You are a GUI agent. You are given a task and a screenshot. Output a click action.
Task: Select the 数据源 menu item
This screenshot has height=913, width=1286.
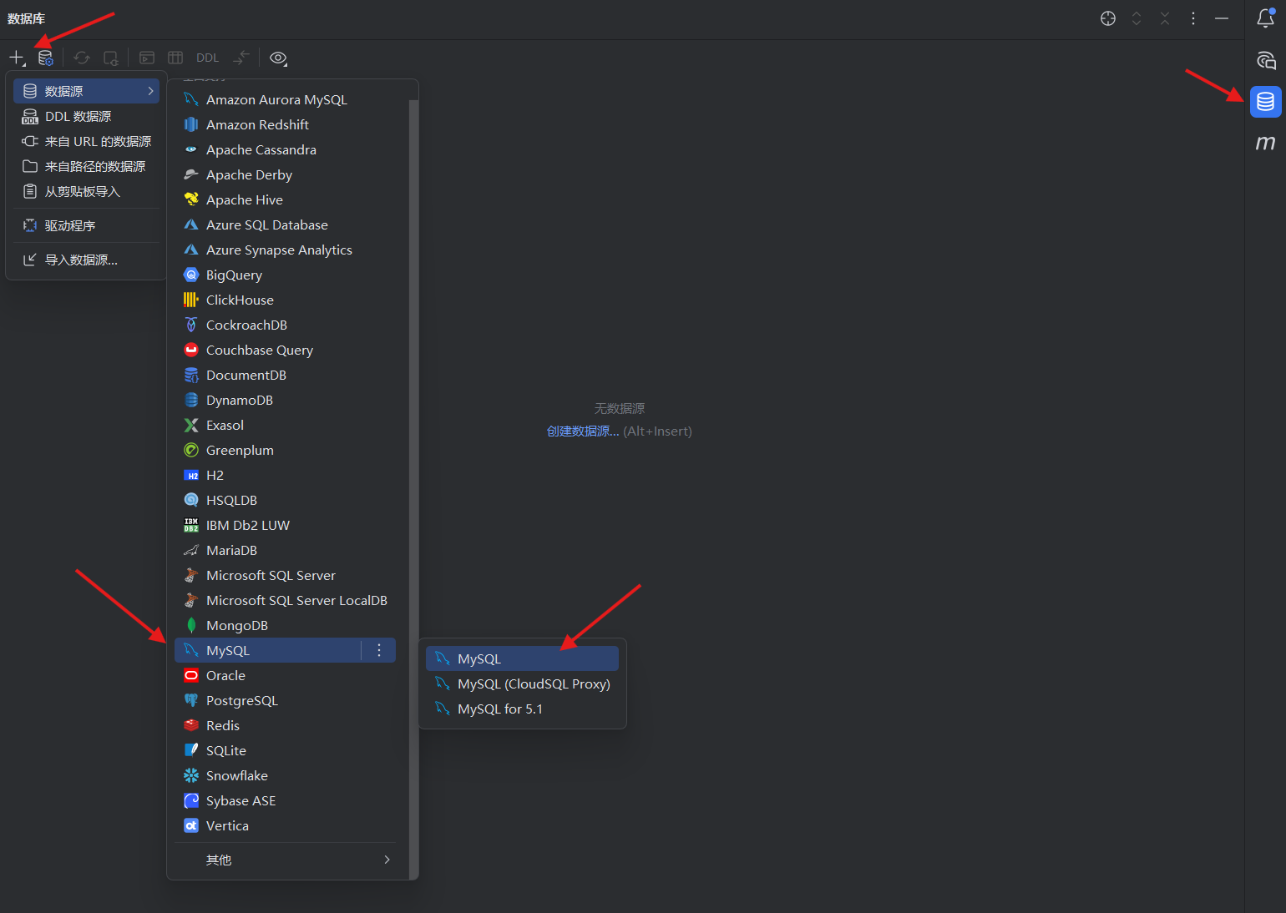click(x=86, y=91)
